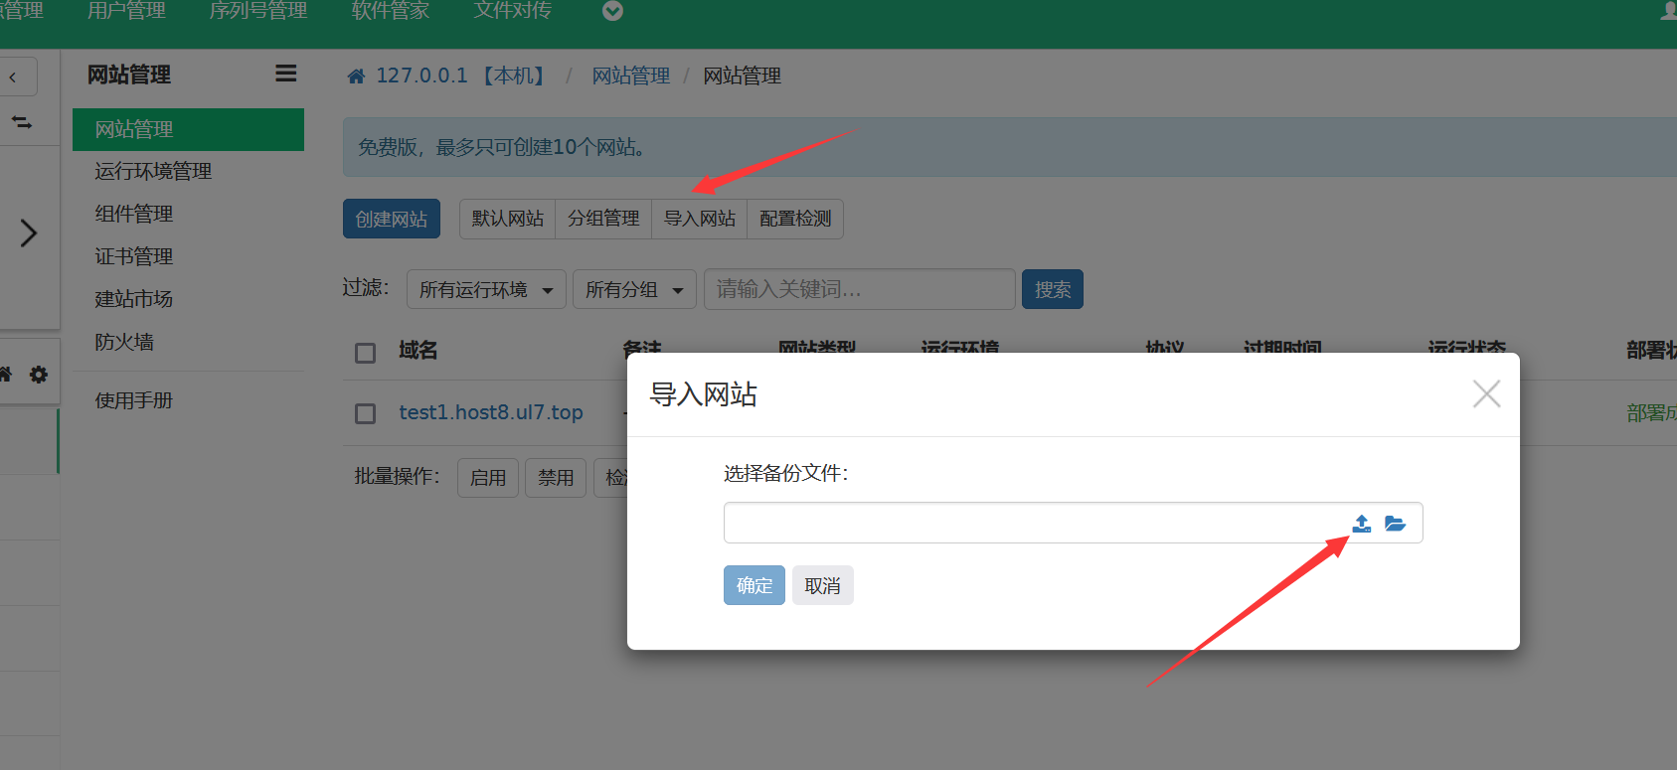Screen dimensions: 1677x770
Task: Click the 启用 batch operation button
Action: point(488,478)
